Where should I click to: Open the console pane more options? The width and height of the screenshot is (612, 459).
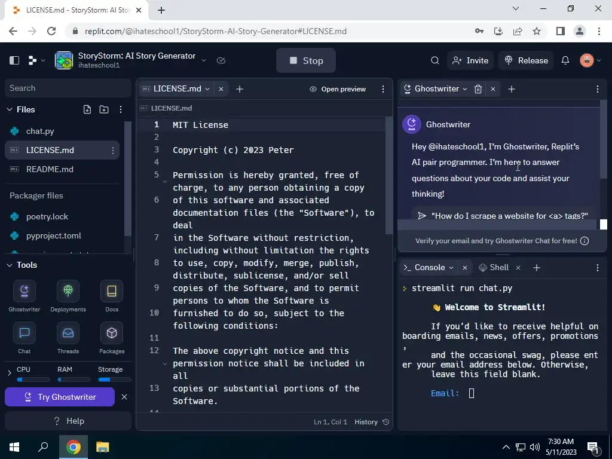598,268
